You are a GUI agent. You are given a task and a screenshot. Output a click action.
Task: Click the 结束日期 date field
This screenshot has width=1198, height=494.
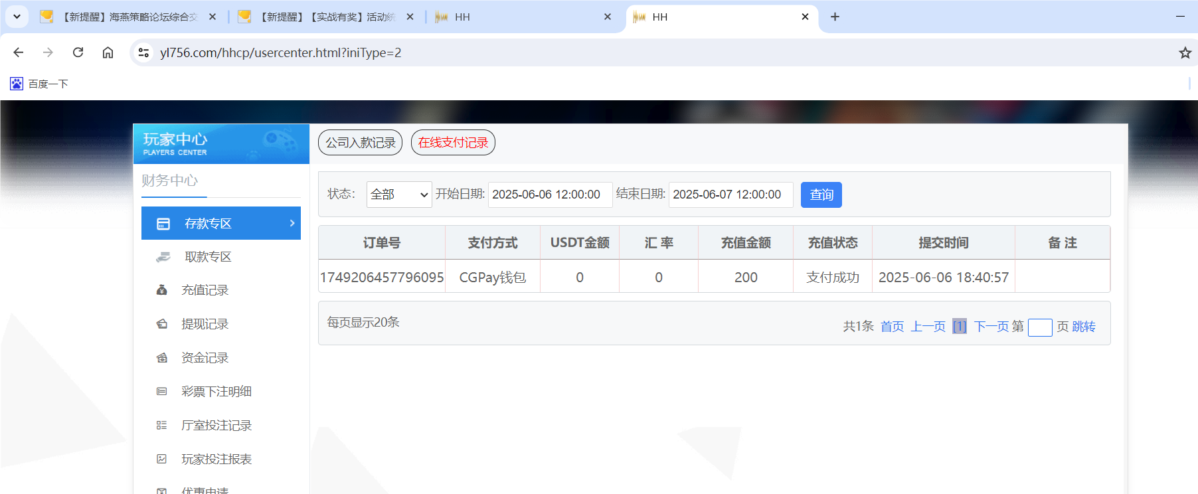pos(730,195)
